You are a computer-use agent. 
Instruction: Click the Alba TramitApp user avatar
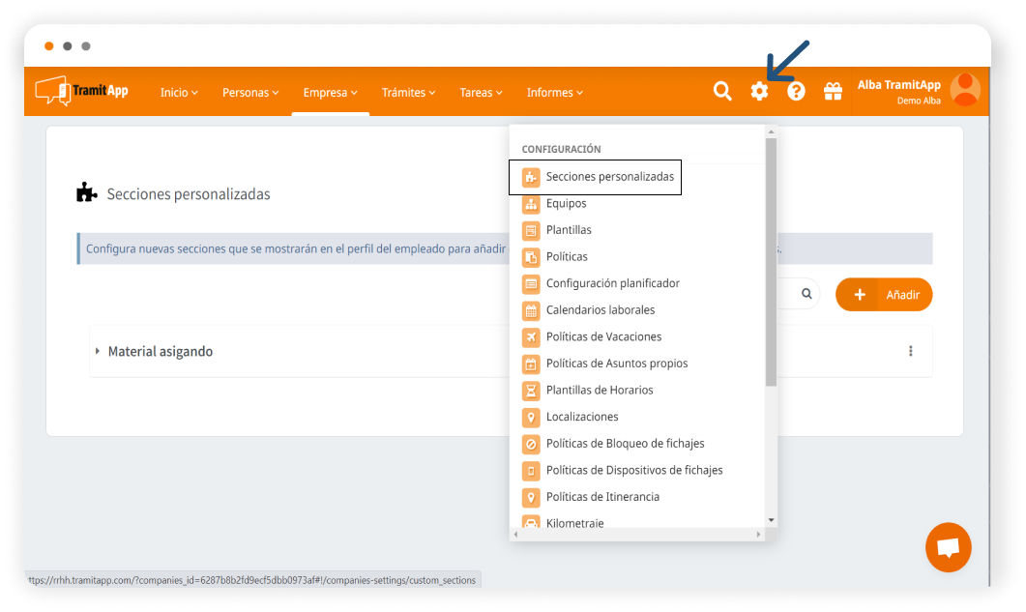pyautogui.click(x=964, y=91)
